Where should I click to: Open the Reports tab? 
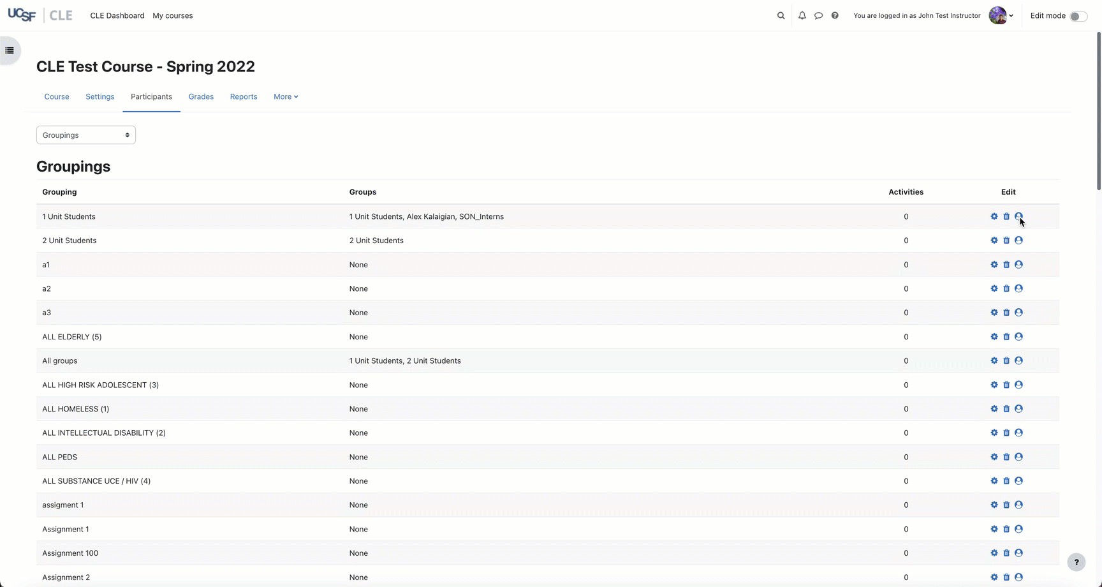click(x=244, y=97)
